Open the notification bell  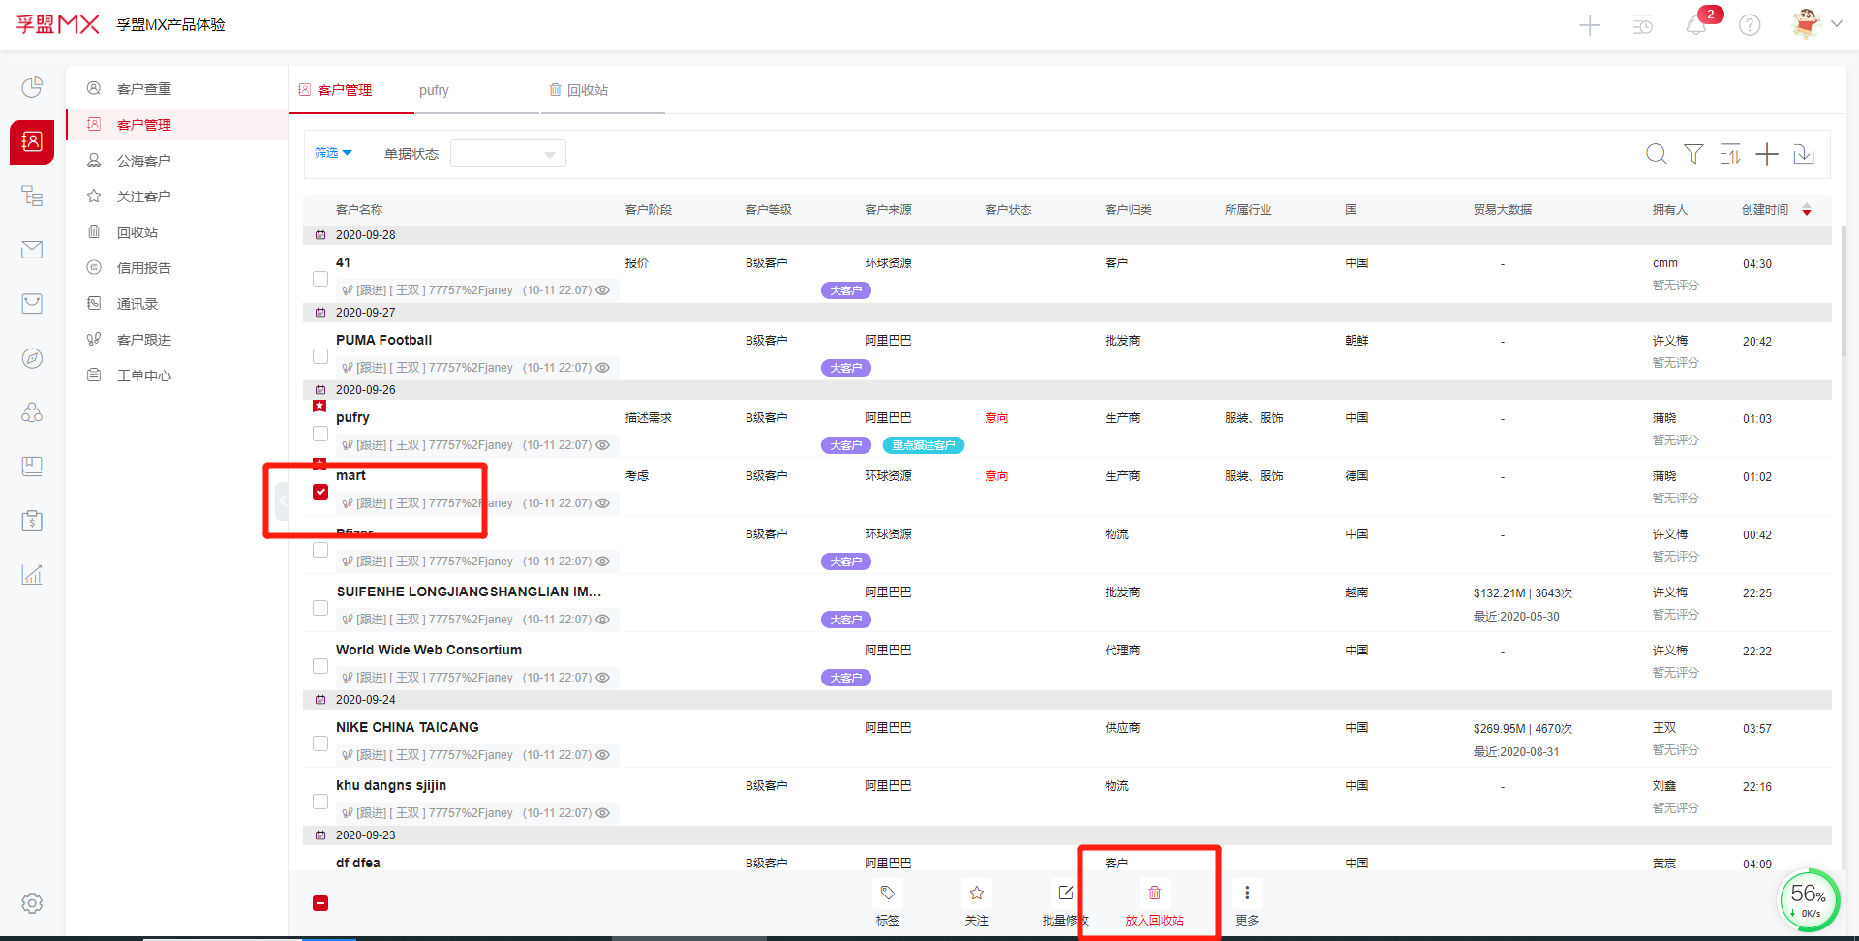tap(1696, 25)
